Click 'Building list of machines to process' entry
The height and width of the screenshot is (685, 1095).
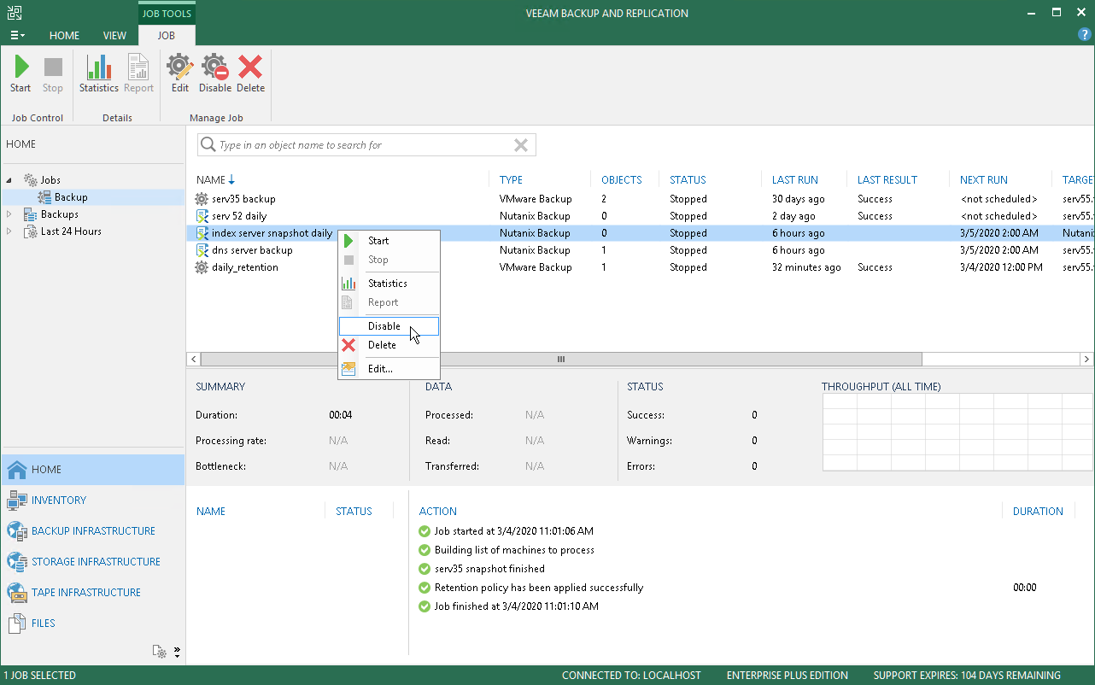[x=514, y=550]
